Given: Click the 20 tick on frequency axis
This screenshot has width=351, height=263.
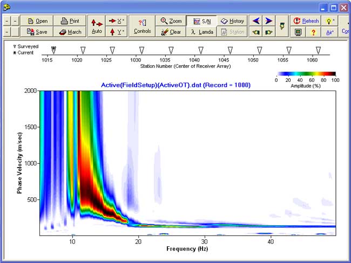Looking at the screenshot, I should click(138, 241).
